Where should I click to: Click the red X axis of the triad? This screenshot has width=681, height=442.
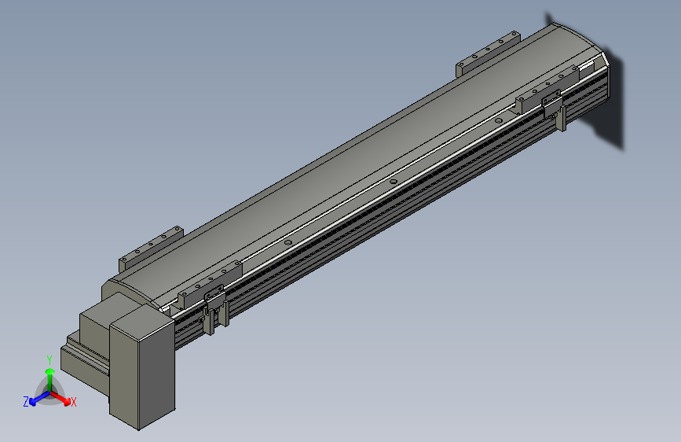(60, 398)
